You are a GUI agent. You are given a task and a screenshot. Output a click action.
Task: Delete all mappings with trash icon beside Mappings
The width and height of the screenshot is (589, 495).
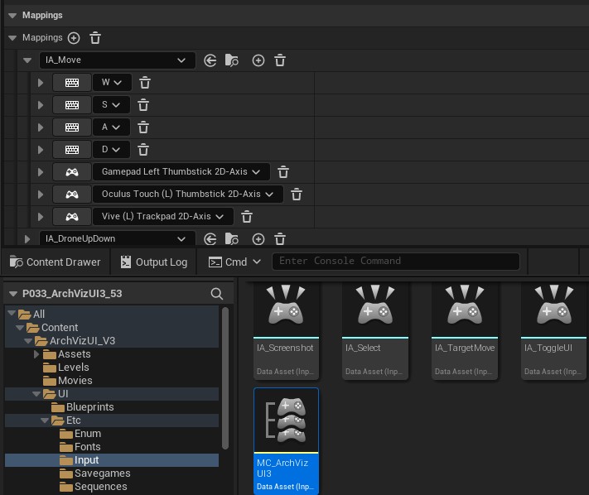tap(95, 38)
